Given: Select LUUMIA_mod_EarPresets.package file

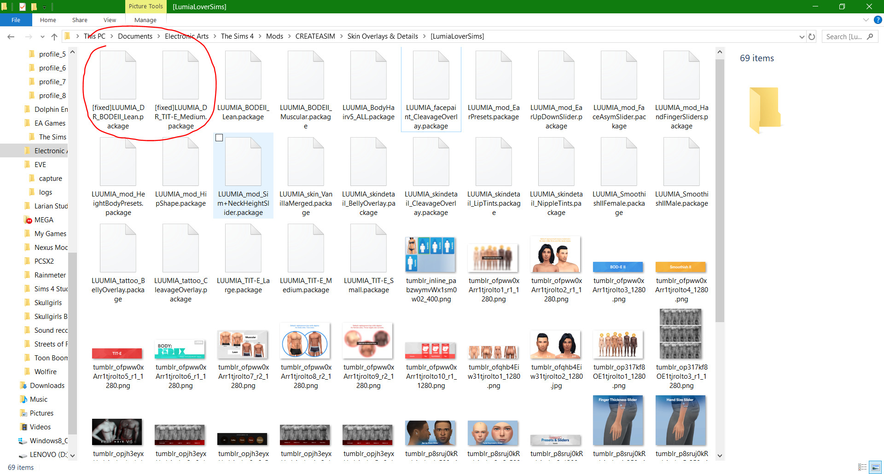Looking at the screenshot, I should point(494,86).
